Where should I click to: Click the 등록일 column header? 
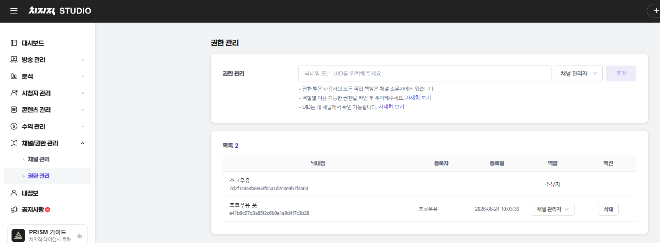tap(497, 163)
